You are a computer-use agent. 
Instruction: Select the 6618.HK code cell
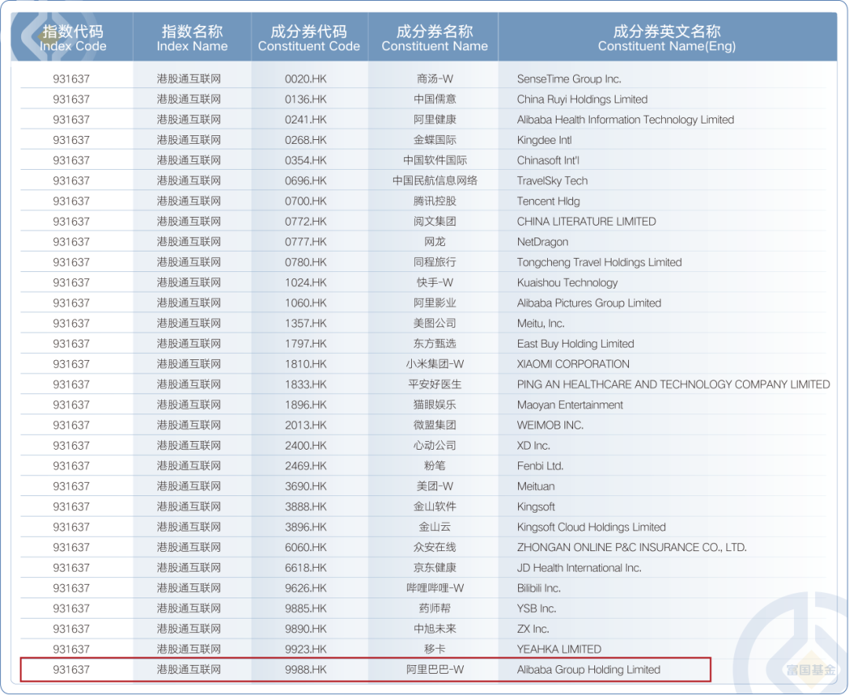(x=306, y=568)
